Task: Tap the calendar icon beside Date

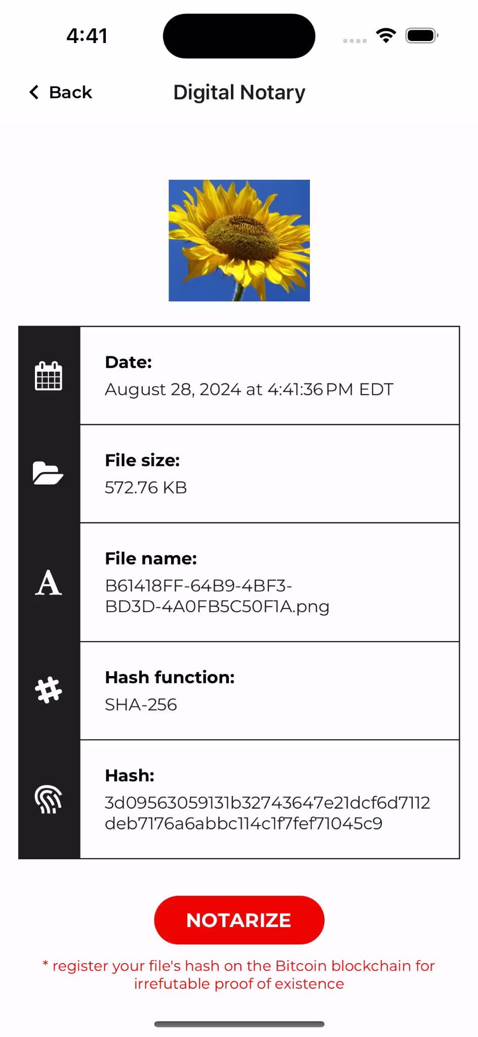Action: 49,376
